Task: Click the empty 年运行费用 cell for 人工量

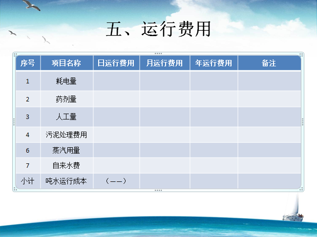Action: pyautogui.click(x=214, y=117)
